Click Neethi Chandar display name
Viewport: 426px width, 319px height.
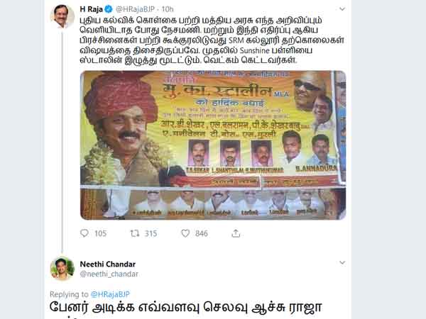108,264
